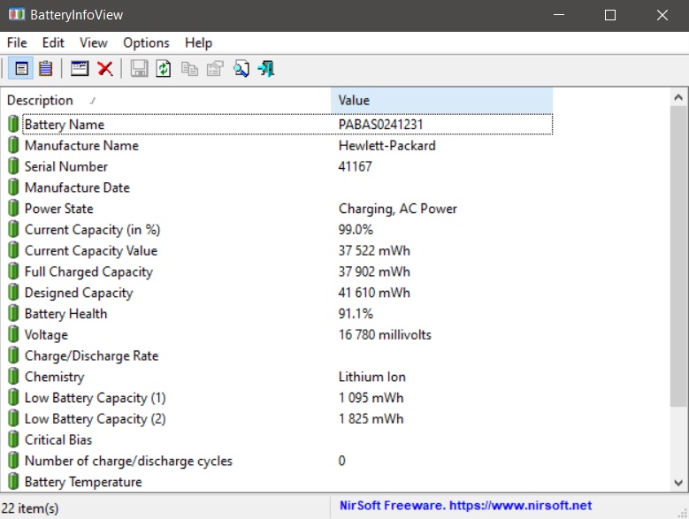The image size is (689, 519).
Task: Click the battery icon beside Battery Name
Action: point(13,125)
